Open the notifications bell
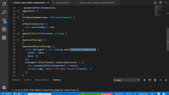Viewport: 169px width, 95px height. pyautogui.click(x=164, y=94)
